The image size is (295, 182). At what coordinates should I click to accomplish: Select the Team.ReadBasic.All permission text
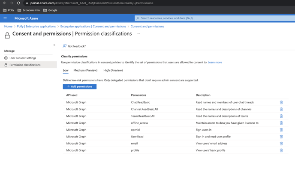(143, 116)
